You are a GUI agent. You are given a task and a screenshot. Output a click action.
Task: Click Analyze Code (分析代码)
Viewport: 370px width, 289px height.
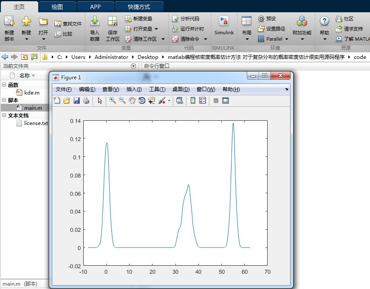pos(186,18)
